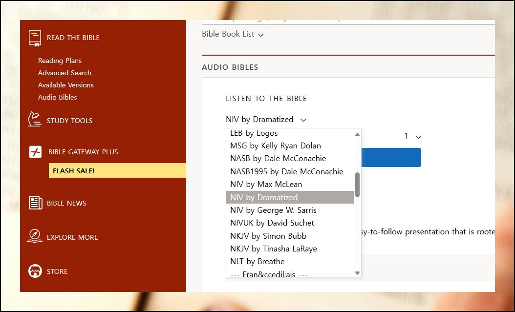
Task: Select NASB1995 by Dale McConachie
Action: tap(290, 171)
